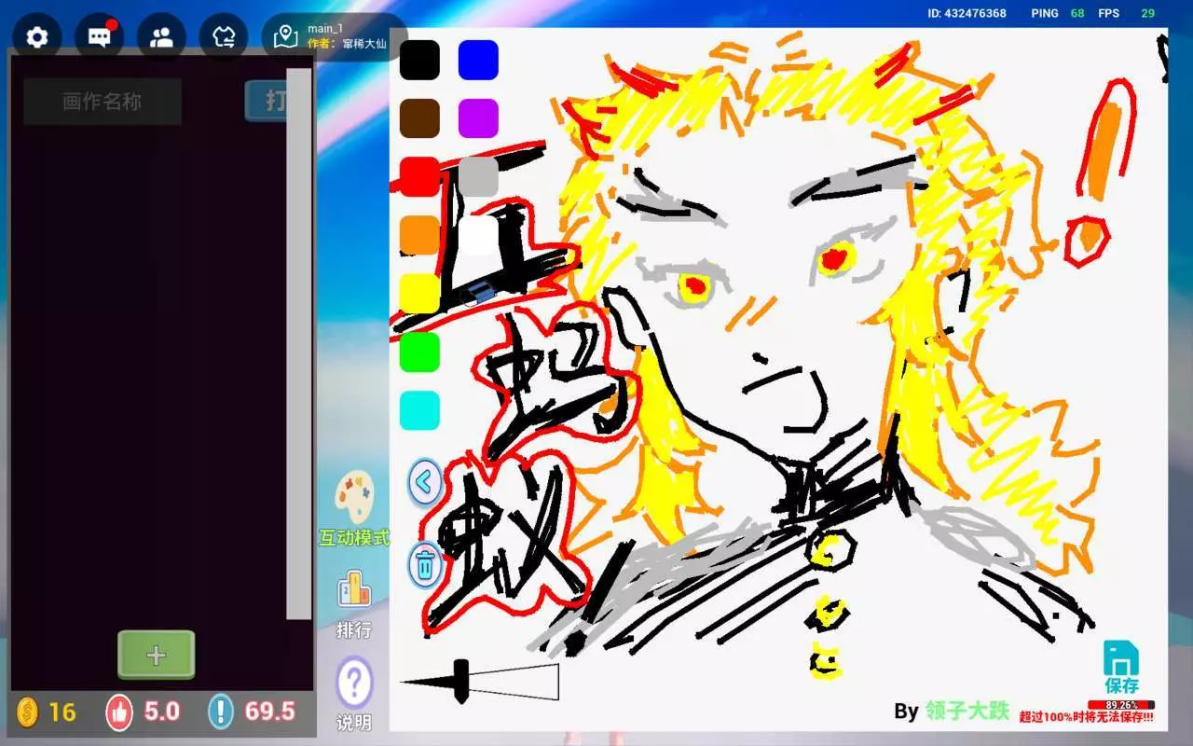The image size is (1193, 746).
Task: Click the map location pin icon
Action: [x=285, y=37]
